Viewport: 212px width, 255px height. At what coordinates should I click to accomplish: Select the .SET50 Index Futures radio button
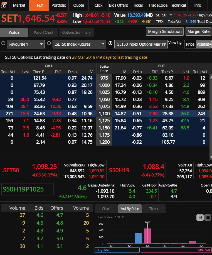click(49, 43)
